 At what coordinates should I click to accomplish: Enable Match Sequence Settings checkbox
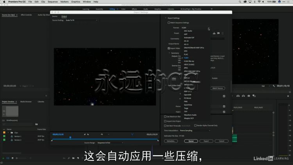point(169,23)
